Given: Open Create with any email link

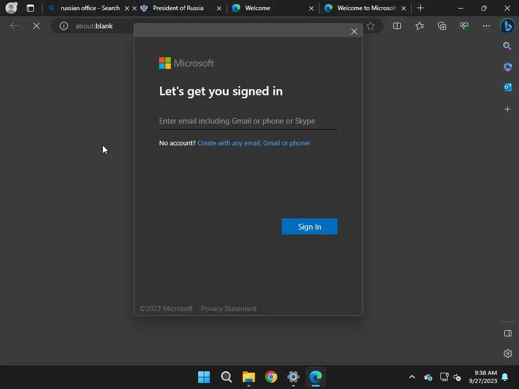Looking at the screenshot, I should 253,143.
